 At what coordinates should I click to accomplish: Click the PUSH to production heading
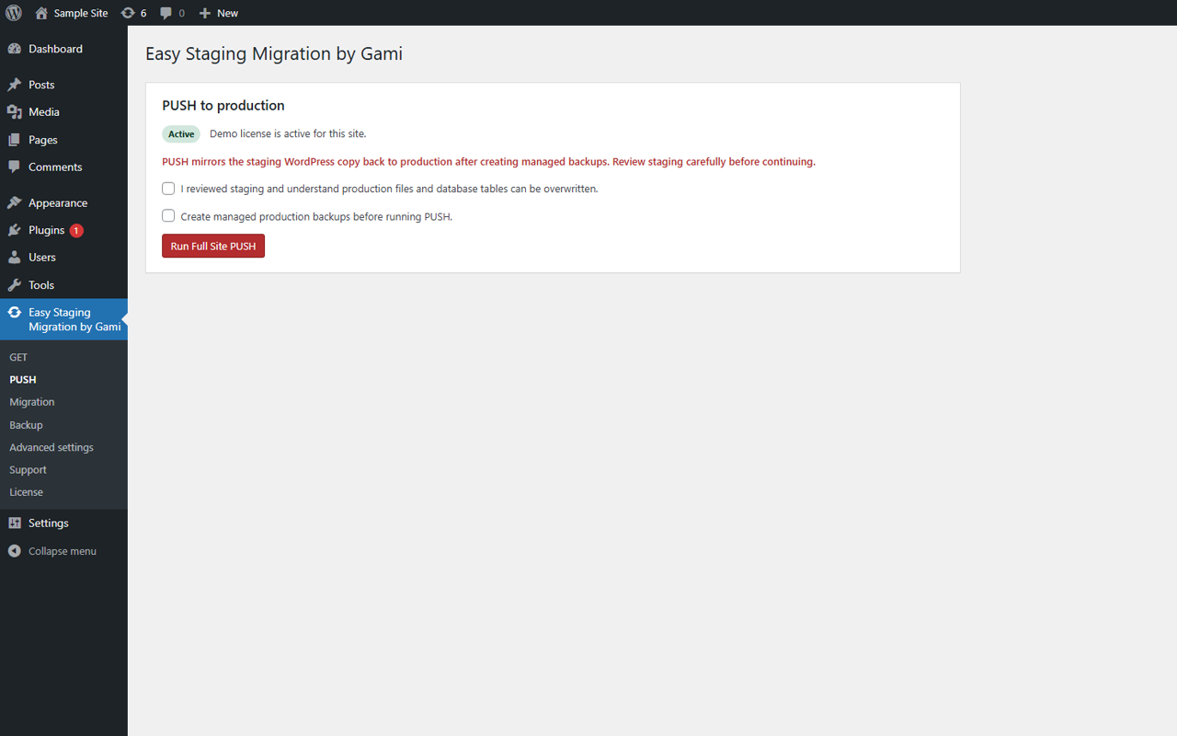tap(223, 106)
